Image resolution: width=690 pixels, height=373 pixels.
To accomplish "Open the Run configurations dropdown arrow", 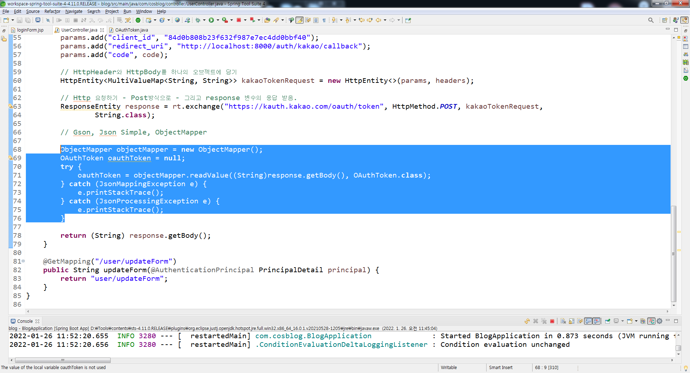I will click(218, 20).
